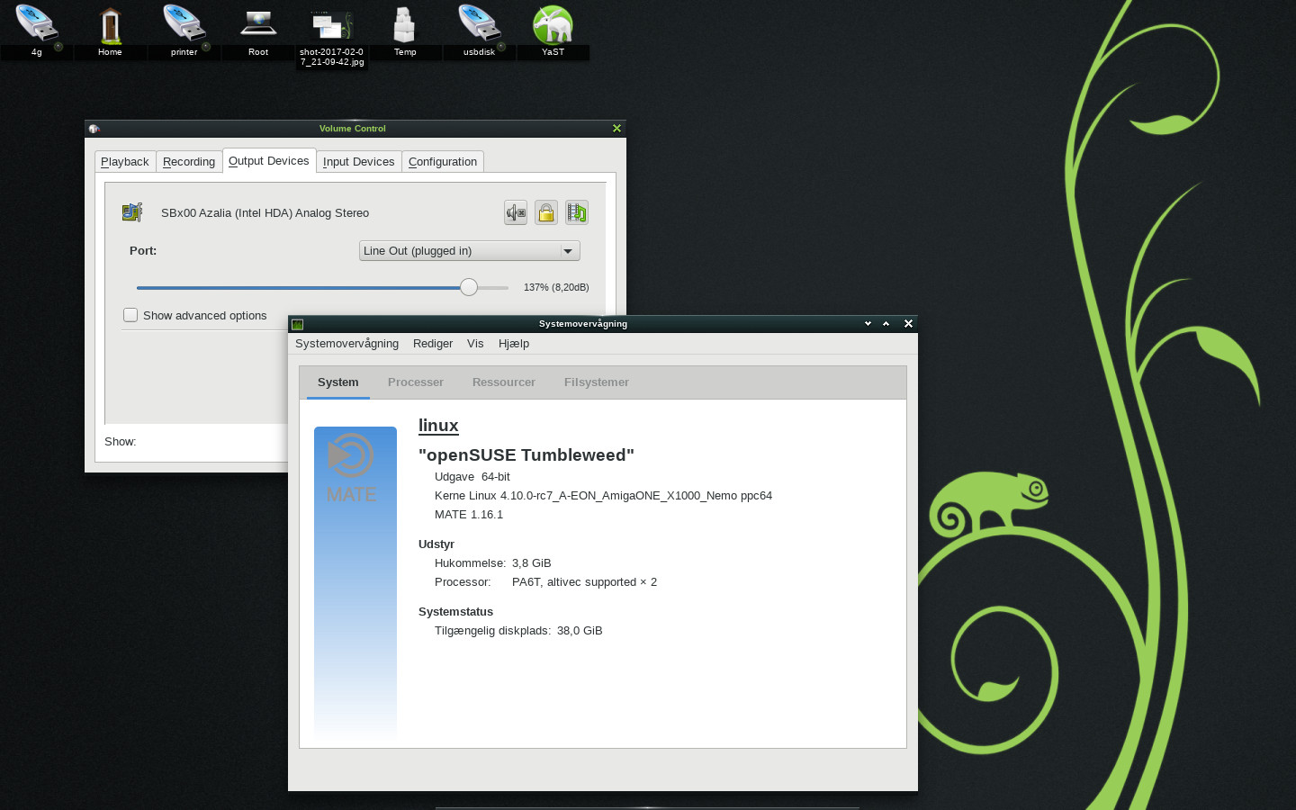Toggle the lock channels together button
The height and width of the screenshot is (810, 1296).
546,212
